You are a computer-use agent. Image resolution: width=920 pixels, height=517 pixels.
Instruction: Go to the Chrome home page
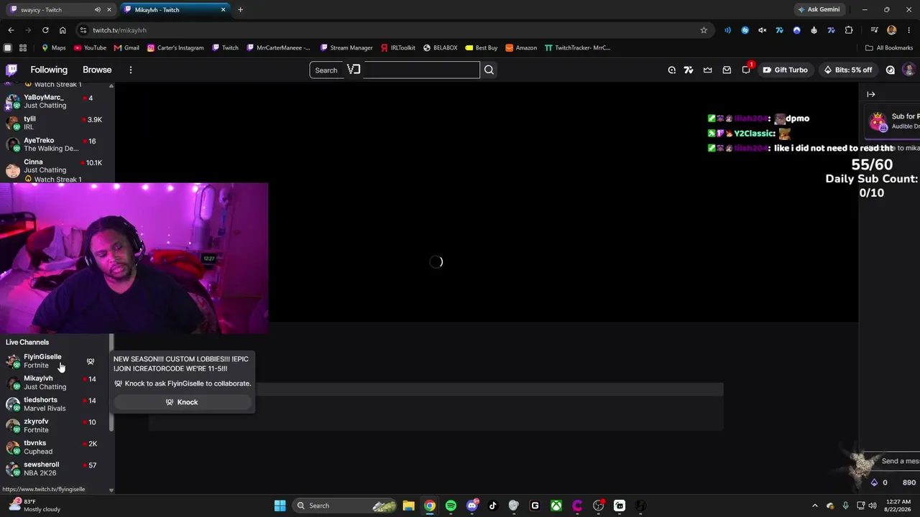63,30
